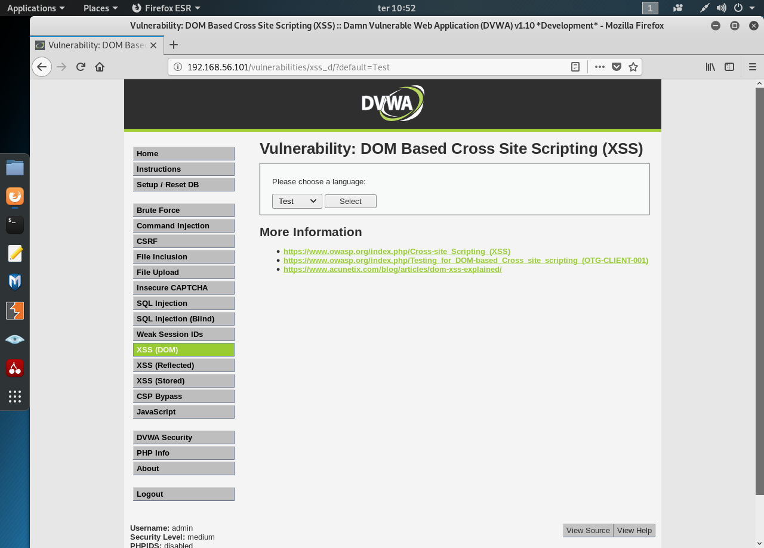Close the Vulnerability DOM Based tab
The image size is (764, 548).
tap(153, 45)
